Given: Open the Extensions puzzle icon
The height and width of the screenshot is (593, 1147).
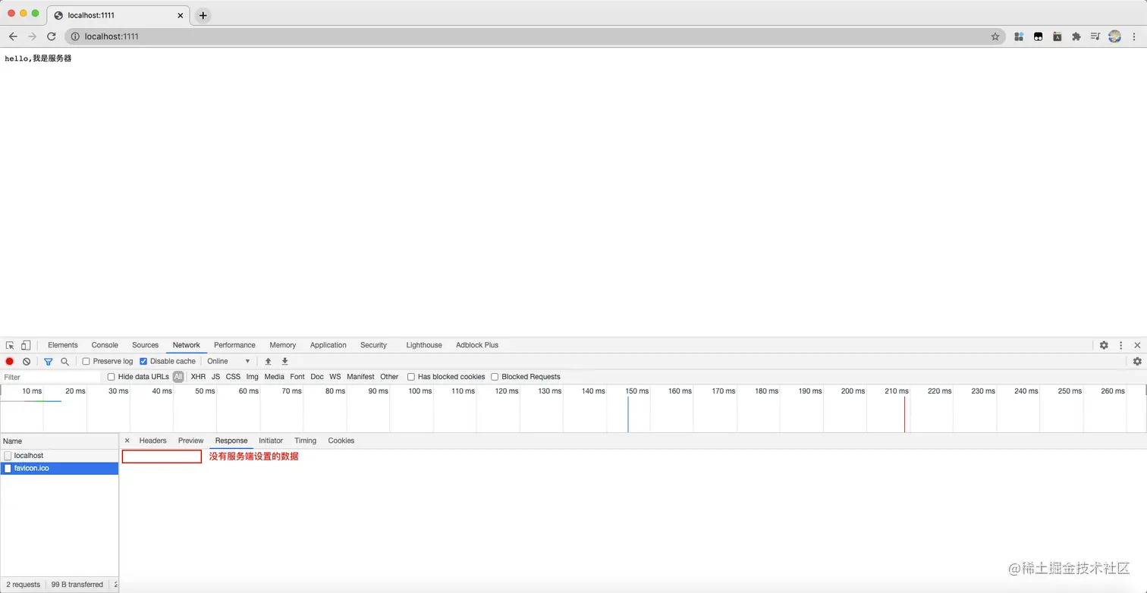Looking at the screenshot, I should (x=1076, y=36).
